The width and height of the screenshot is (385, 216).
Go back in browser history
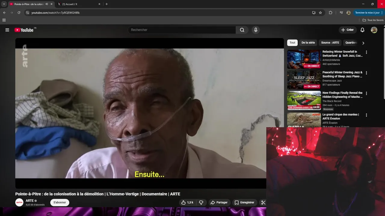click(x=4, y=13)
